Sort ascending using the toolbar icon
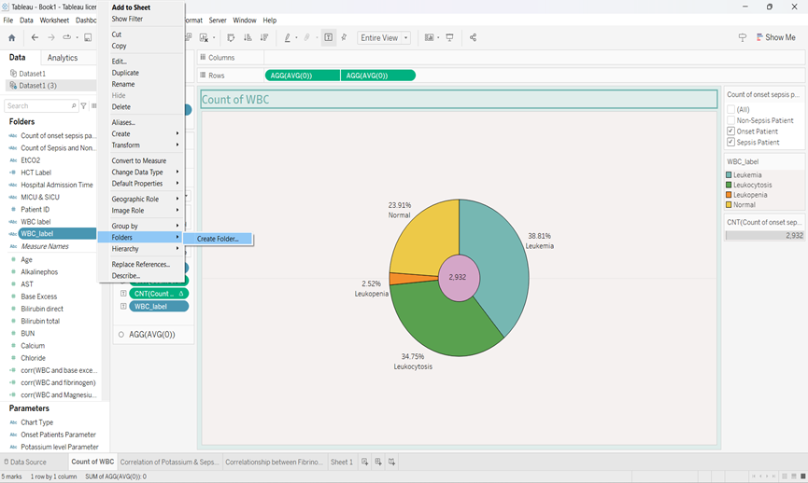 tap(248, 37)
